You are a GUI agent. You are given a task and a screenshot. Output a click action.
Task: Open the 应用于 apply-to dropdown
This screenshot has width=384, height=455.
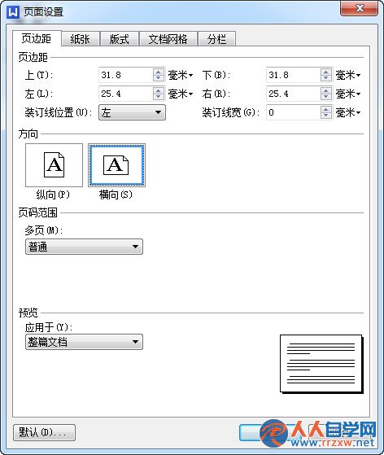(84, 342)
